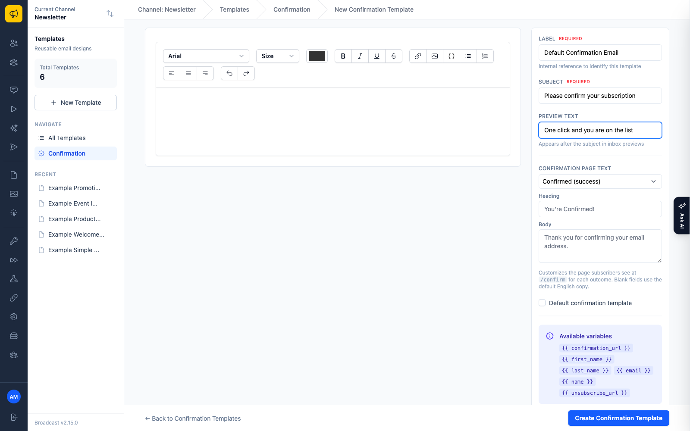Open the chain link sidebar icon
The width and height of the screenshot is (690, 431).
(14, 298)
